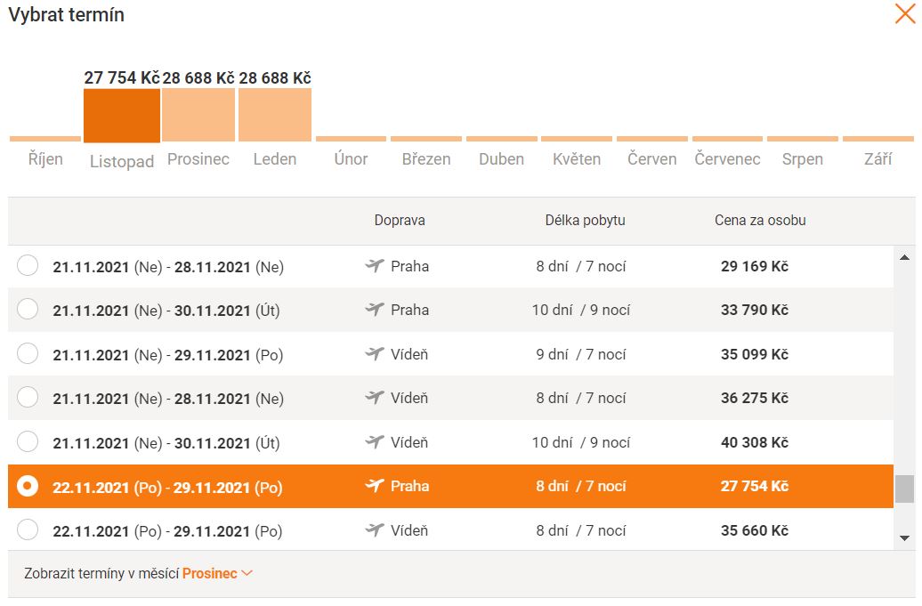Choose the Únor month

[351, 158]
